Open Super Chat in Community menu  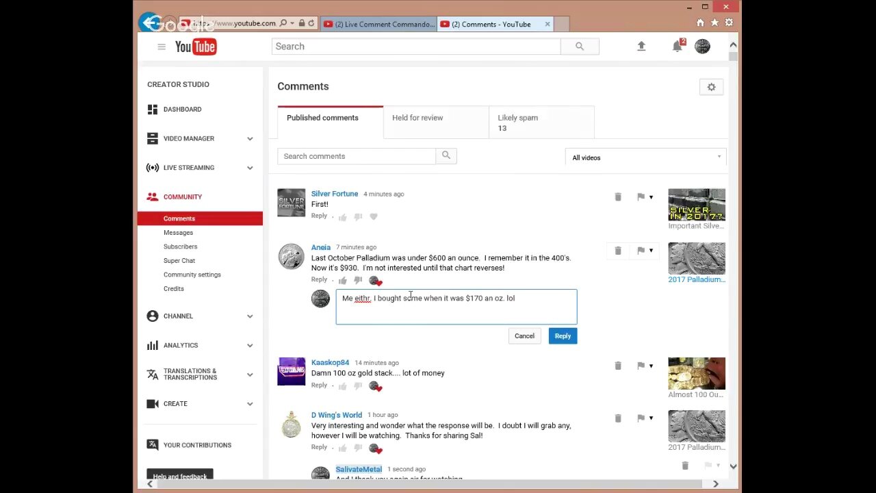179,261
